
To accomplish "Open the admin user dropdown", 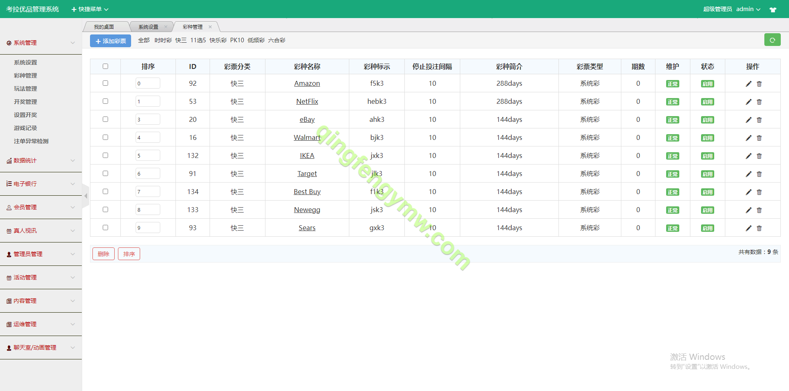I will pyautogui.click(x=747, y=9).
